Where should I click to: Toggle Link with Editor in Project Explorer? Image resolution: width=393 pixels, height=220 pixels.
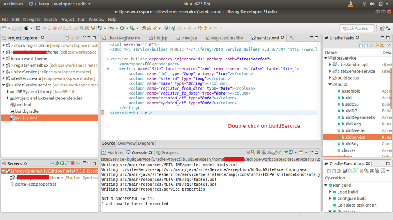72,38
